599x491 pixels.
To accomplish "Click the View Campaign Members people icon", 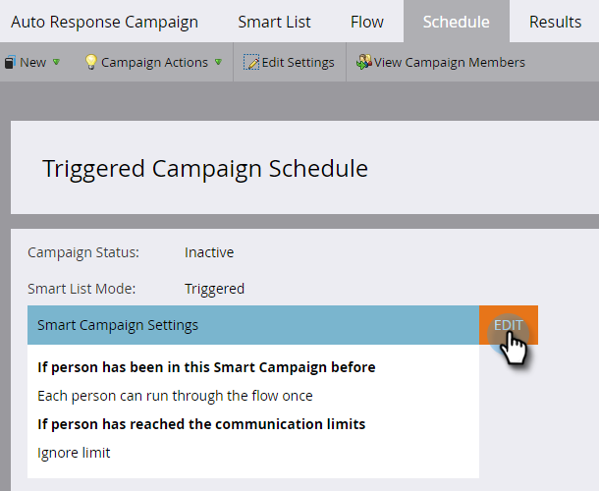I will 363,62.
